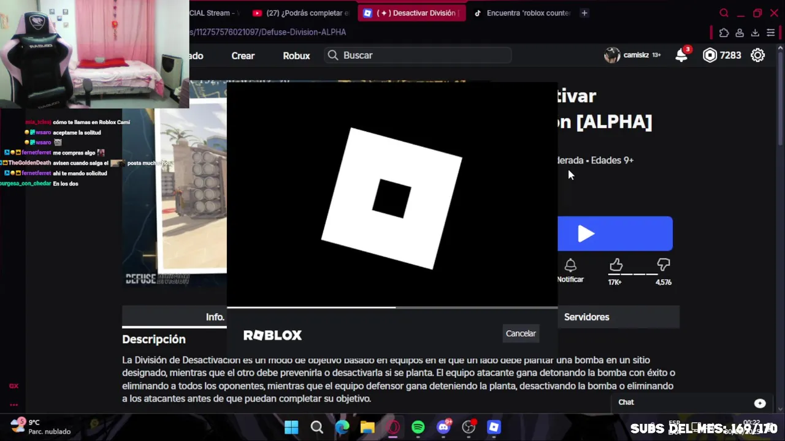Screen dimensions: 785x441
Task: Open Spotify from taskbar
Action: 418,427
